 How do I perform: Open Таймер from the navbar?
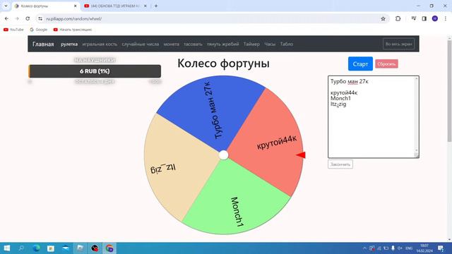251,44
